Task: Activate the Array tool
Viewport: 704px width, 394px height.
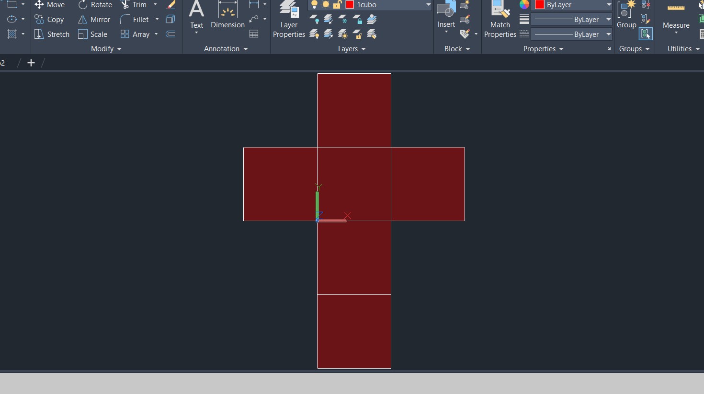Action: click(x=135, y=34)
